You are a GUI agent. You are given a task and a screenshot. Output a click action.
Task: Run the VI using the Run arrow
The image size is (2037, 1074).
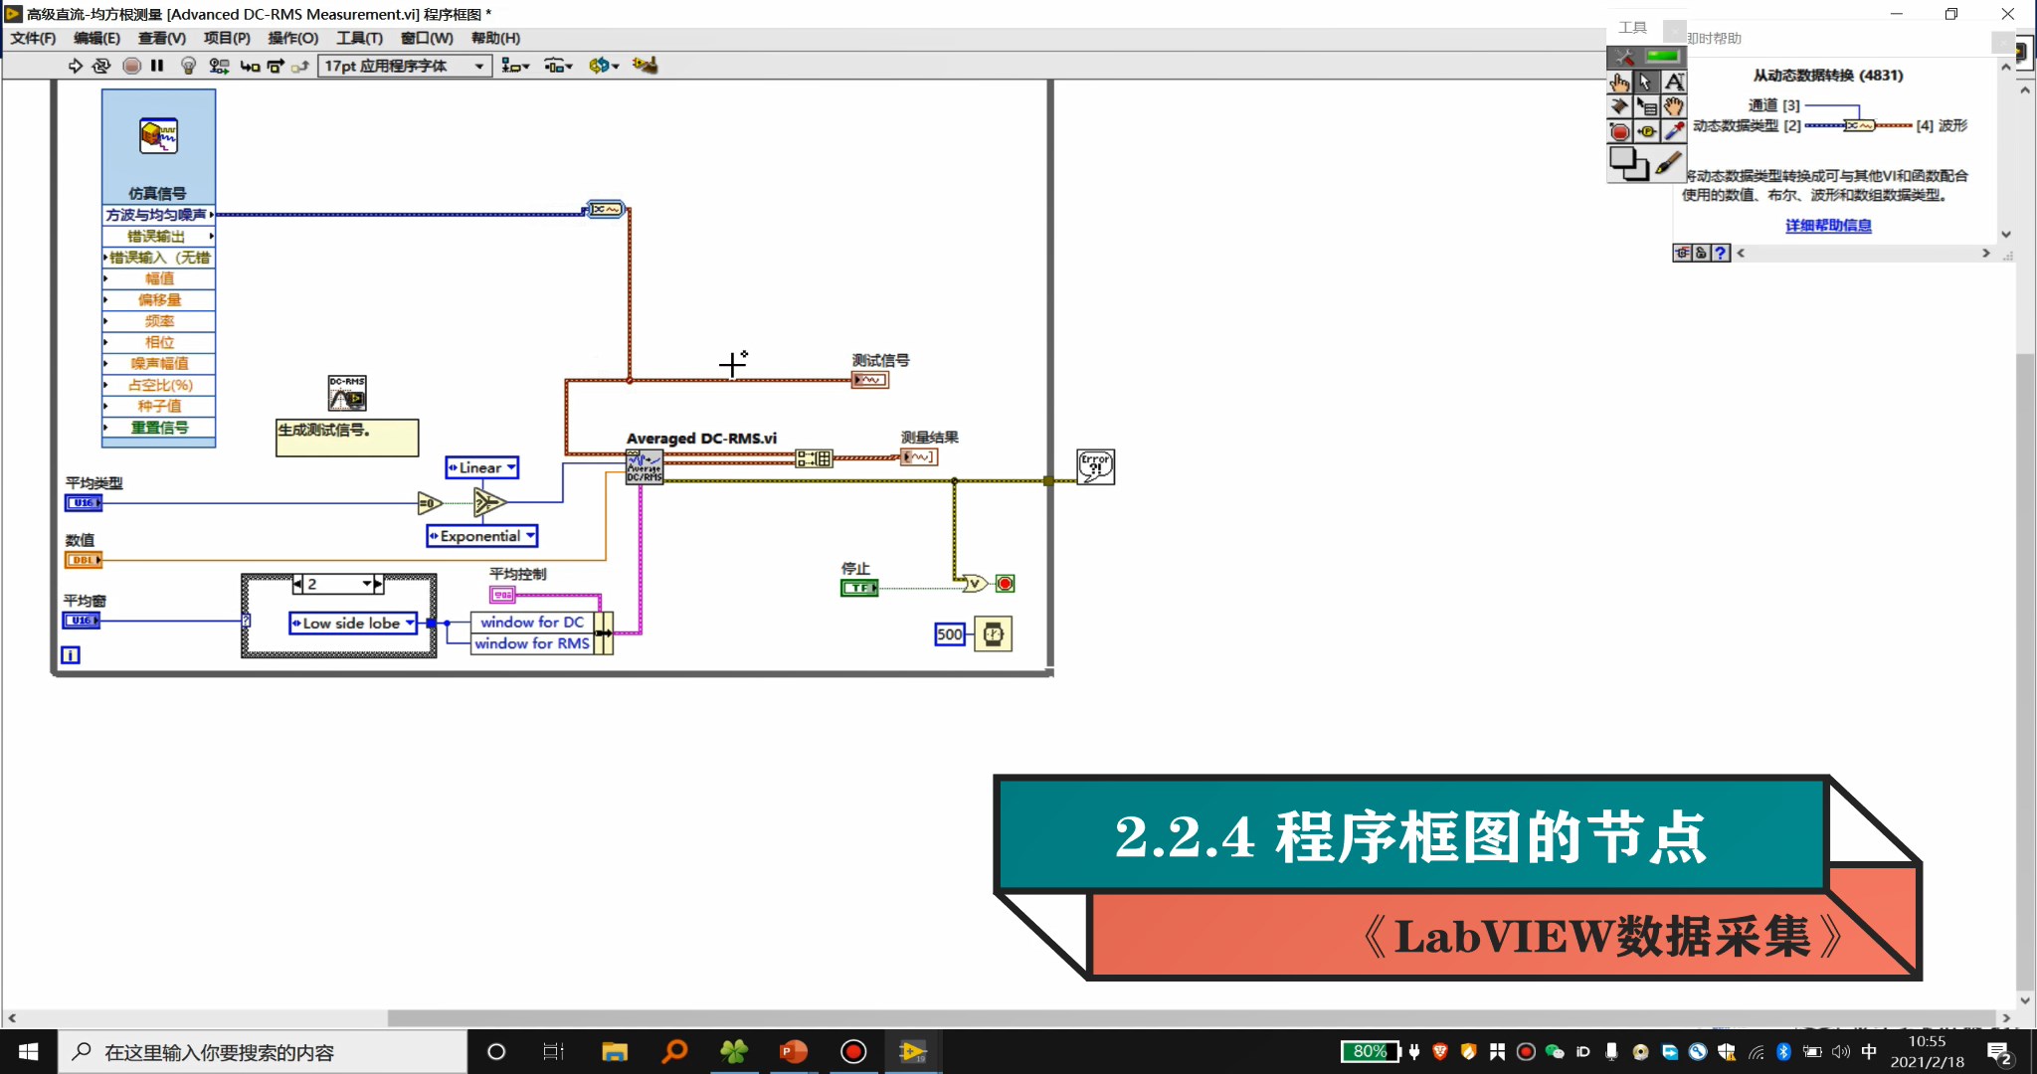click(x=77, y=66)
